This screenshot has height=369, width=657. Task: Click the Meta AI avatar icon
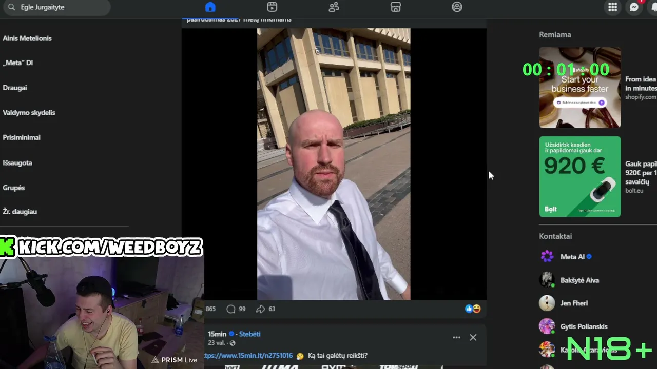coord(547,256)
